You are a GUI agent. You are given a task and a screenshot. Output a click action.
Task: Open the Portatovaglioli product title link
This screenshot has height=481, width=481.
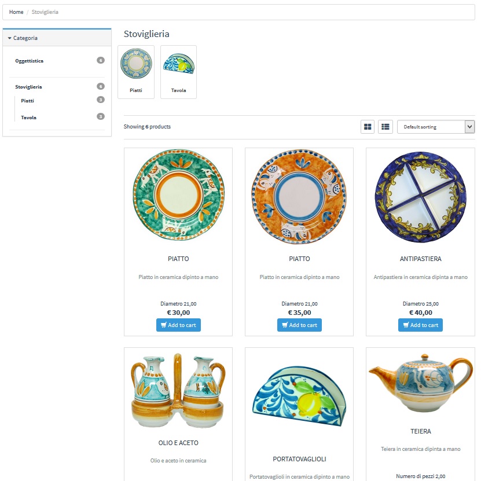299,459
